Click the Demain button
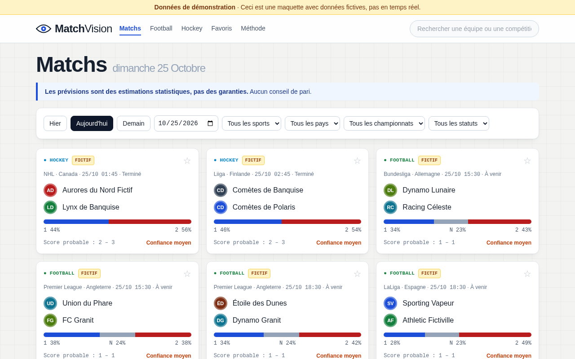 133,123
